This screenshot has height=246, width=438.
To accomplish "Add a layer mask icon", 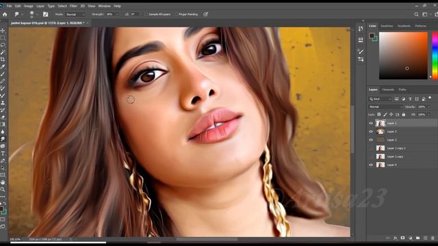I will 403,238.
